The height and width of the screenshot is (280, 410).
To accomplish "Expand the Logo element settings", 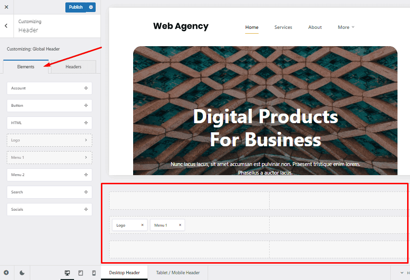I will [86, 140].
